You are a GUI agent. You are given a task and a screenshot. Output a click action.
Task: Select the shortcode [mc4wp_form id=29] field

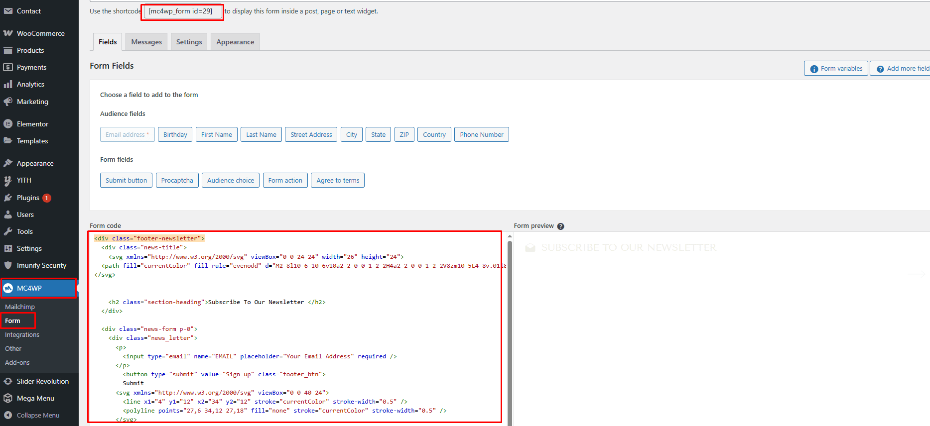[x=182, y=11]
